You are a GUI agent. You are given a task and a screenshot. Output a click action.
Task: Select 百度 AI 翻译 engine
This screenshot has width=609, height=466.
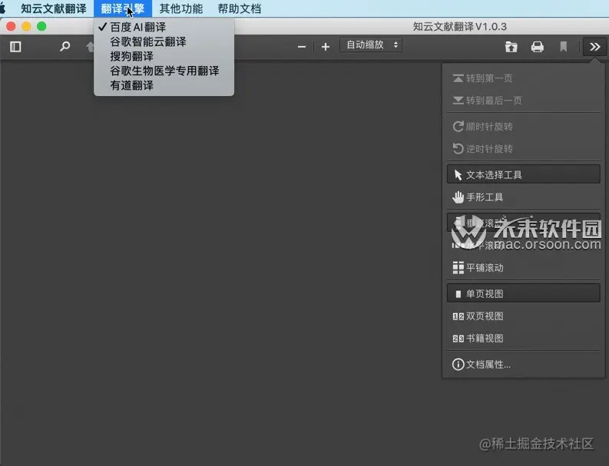tap(164, 27)
